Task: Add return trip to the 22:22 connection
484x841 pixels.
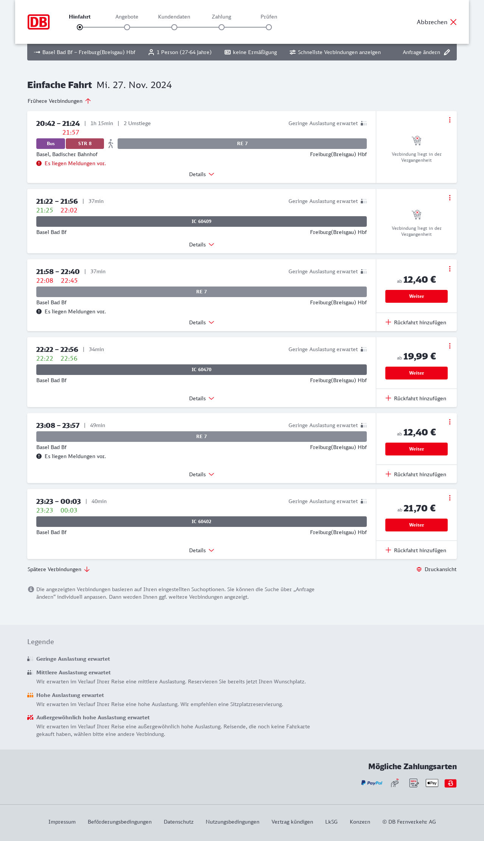Action: click(416, 398)
